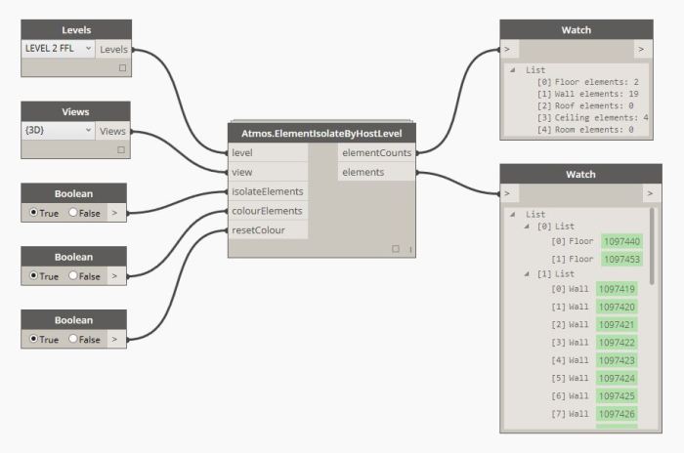Collapse the [1] List of Wall elements
Viewport: 684px width, 453px height.
pos(528,275)
